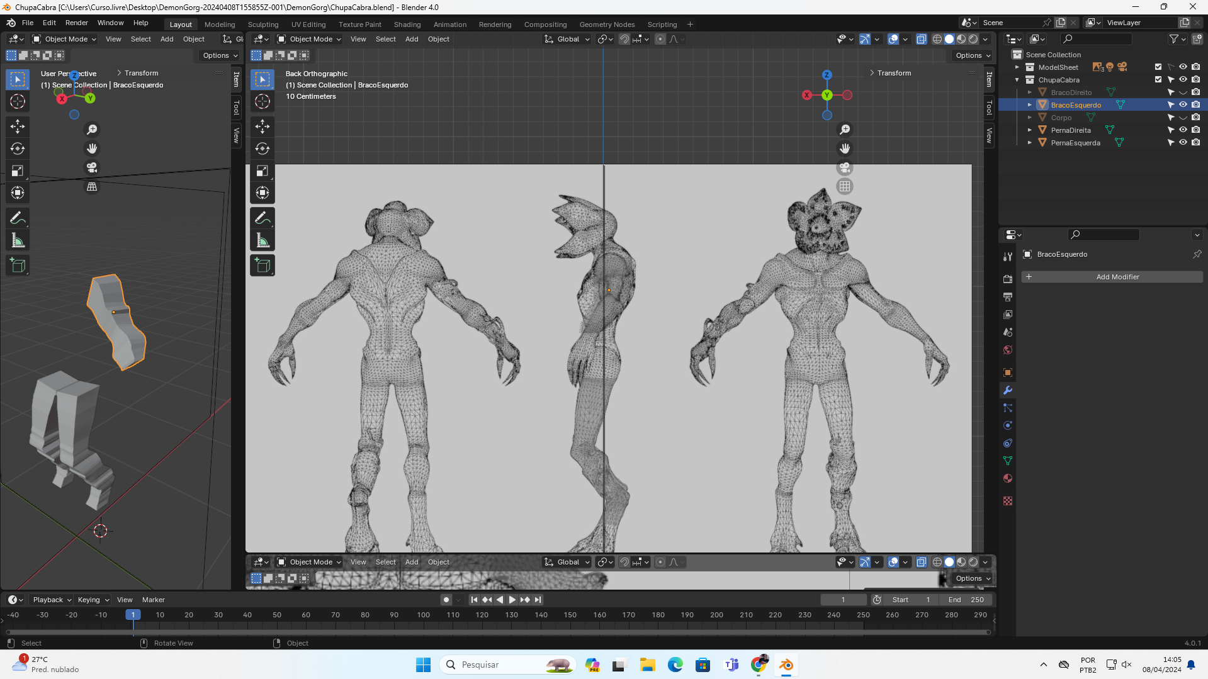Open the Object Mode dropdown in center viewport

(310, 39)
